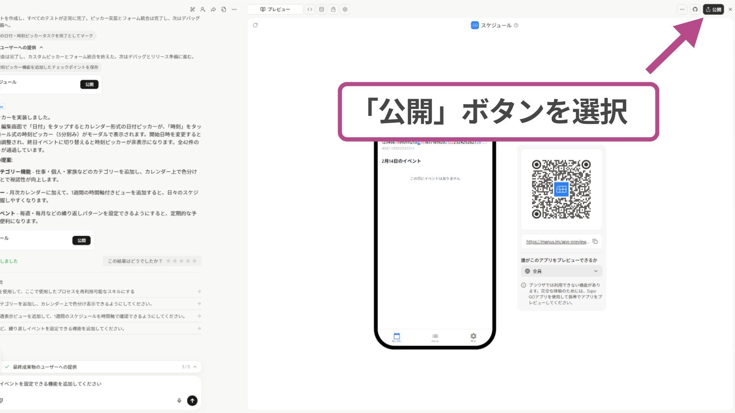Give the result a five-star rating

194,261
